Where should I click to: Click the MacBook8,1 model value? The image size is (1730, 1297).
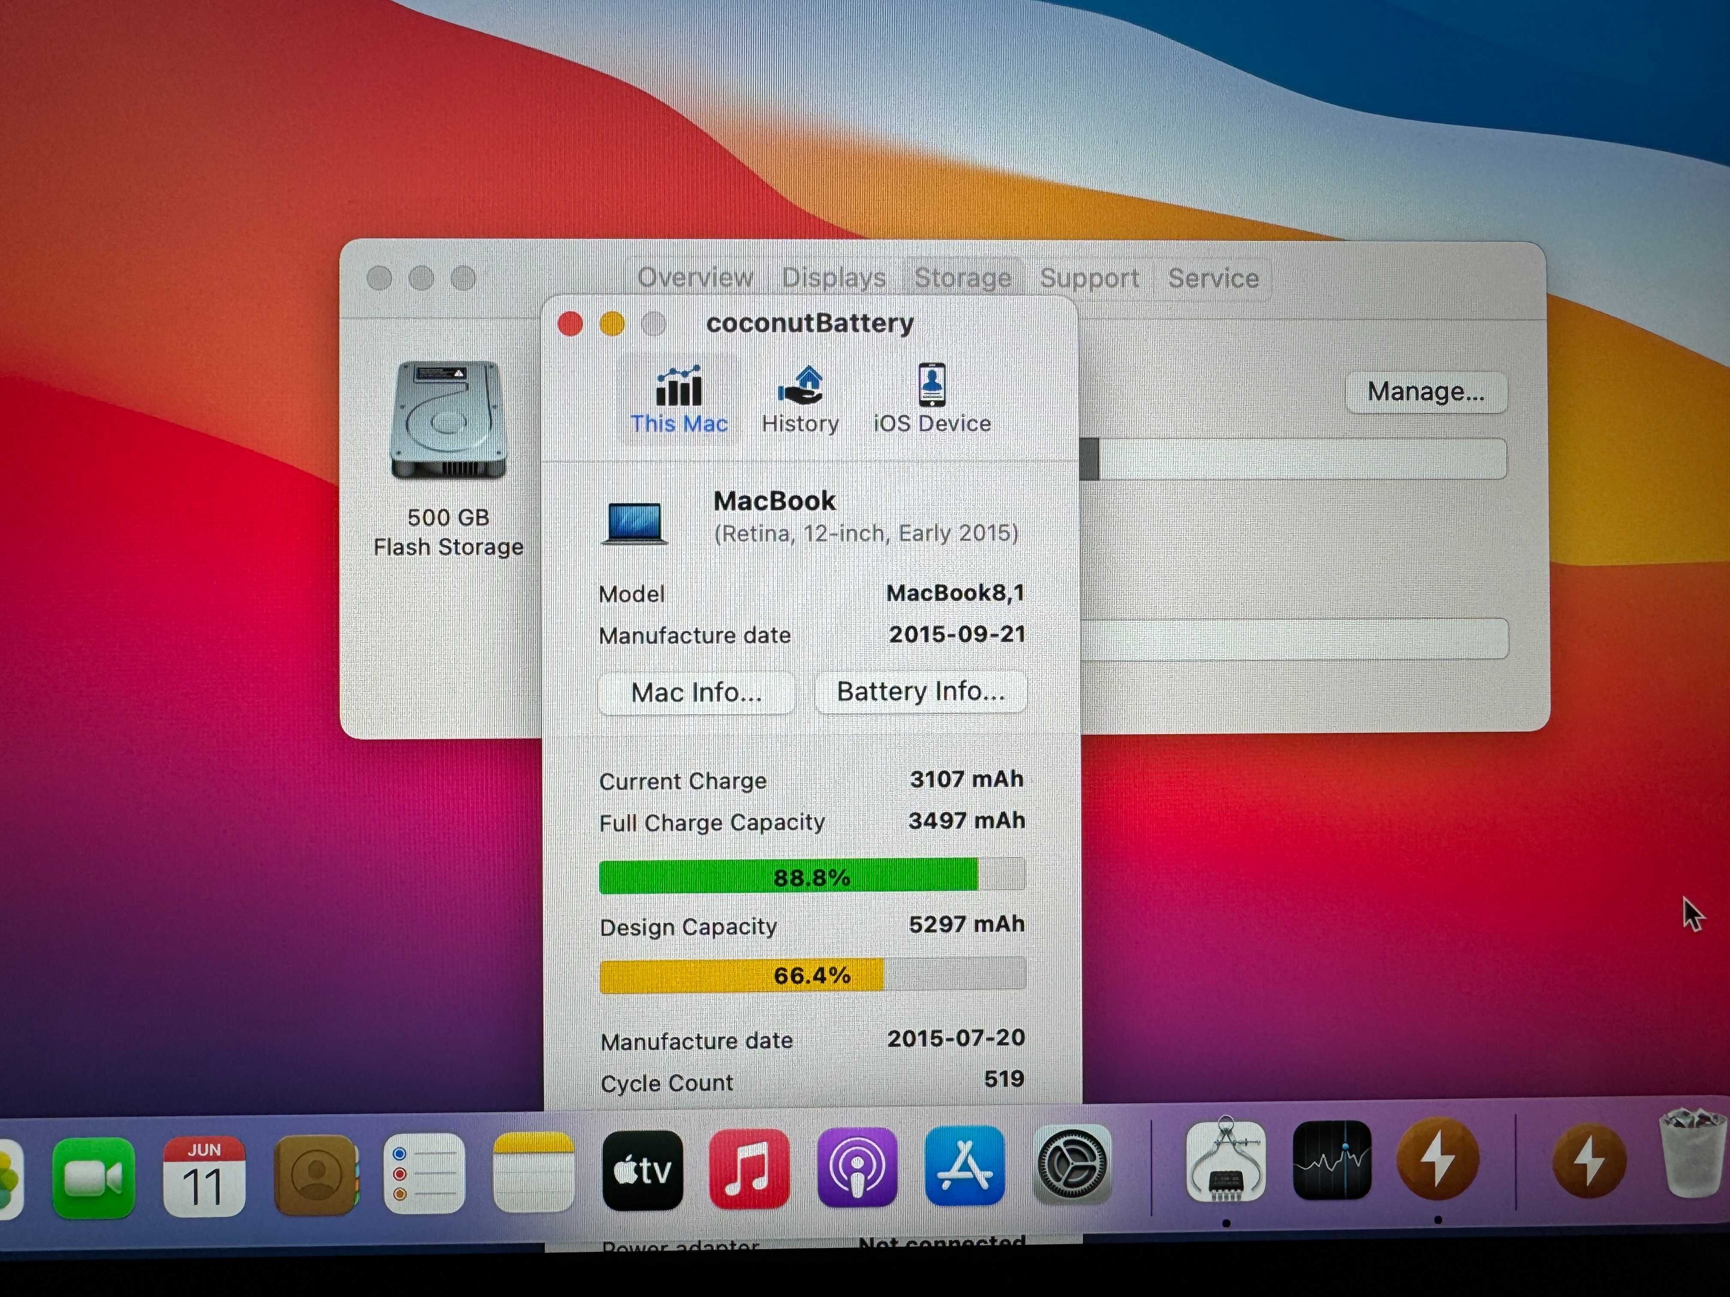(x=955, y=593)
